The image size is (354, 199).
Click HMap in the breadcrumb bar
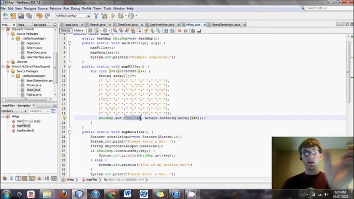click(x=70, y=180)
